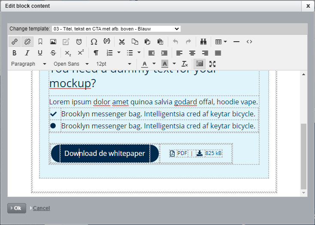
Task: Click the Paste as text icon
Action: coord(161,42)
